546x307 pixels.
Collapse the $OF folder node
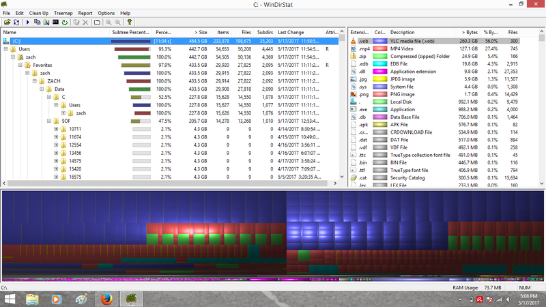click(49, 121)
